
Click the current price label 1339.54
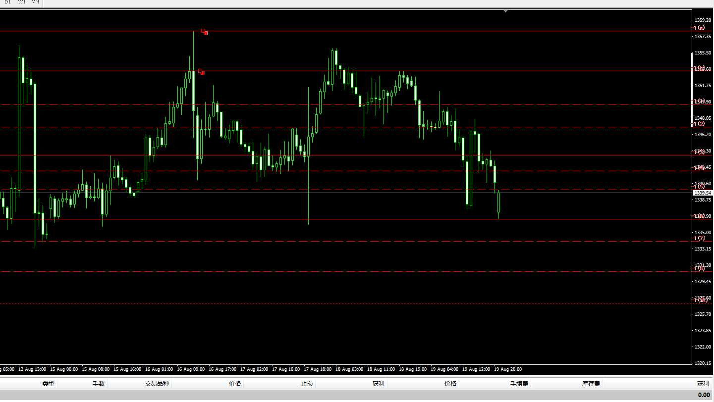[702, 193]
